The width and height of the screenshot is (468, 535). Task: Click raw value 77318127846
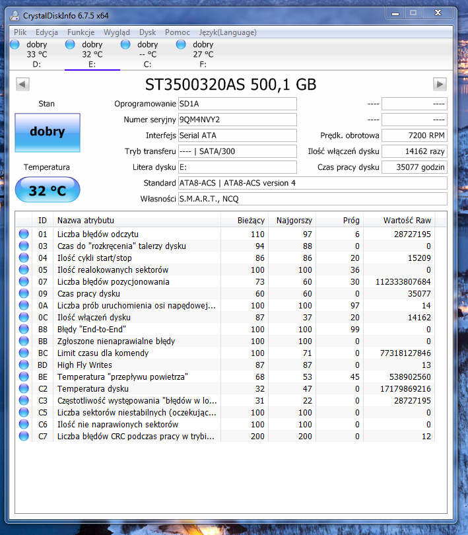405,353
